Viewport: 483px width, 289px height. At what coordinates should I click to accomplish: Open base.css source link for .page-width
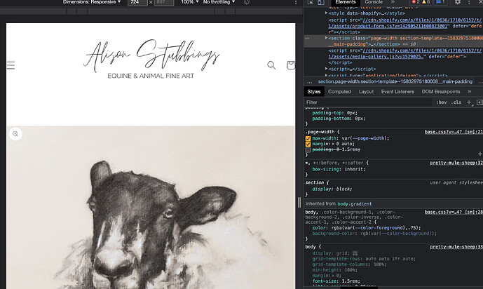pos(454,132)
